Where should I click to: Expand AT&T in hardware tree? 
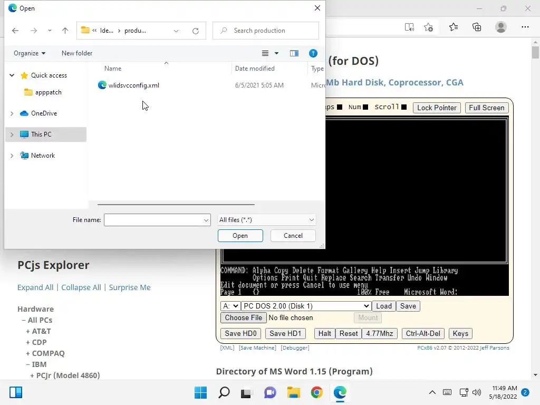click(x=38, y=331)
